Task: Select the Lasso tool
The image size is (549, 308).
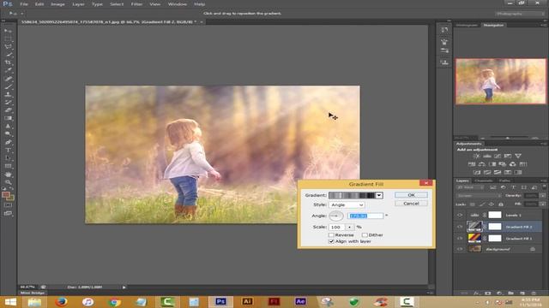Action: [x=8, y=47]
